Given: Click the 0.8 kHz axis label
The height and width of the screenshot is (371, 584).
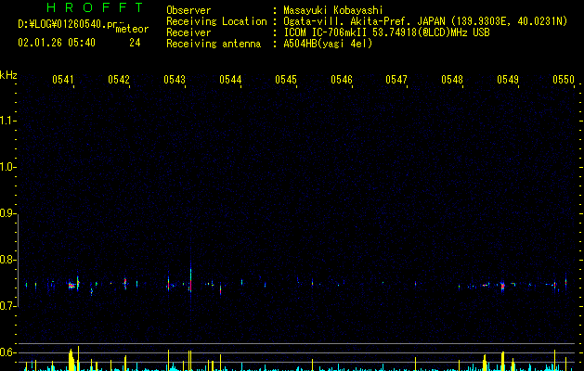Looking at the screenshot, I should point(7,260).
